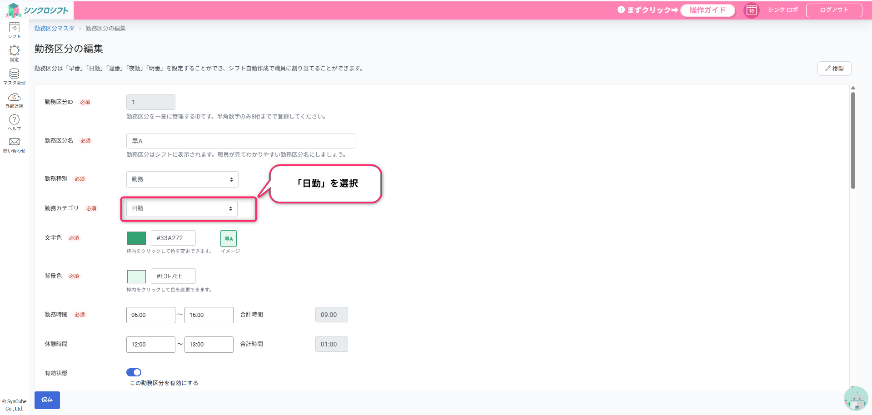Click the calendar icon in the top header
The width and height of the screenshot is (872, 415).
pos(751,10)
